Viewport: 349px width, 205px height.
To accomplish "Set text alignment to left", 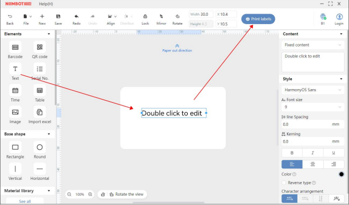I will pyautogui.click(x=292, y=164).
